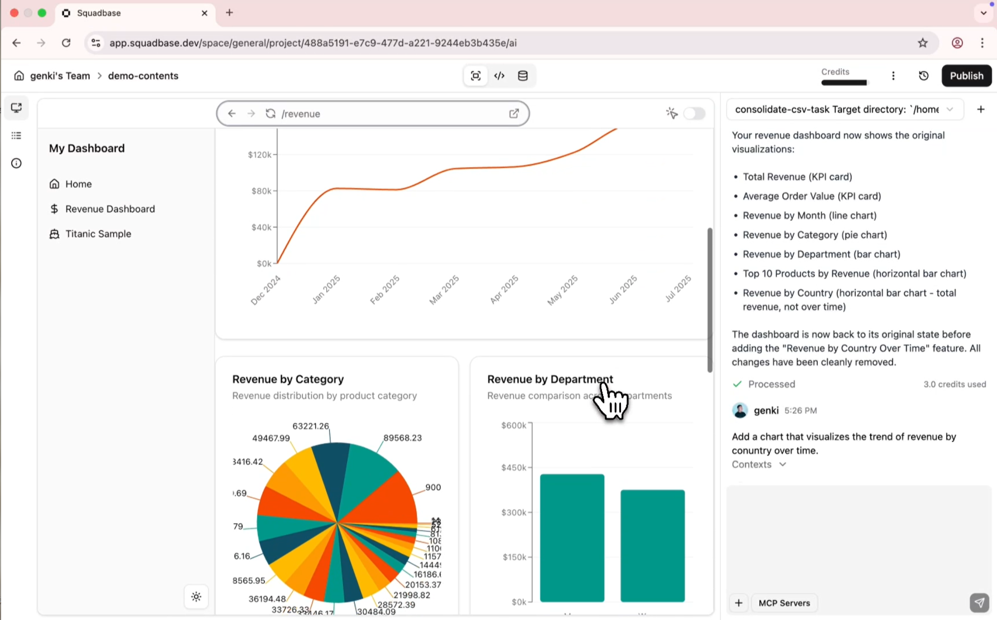Click the Publish button
The height and width of the screenshot is (620, 997).
tap(966, 76)
